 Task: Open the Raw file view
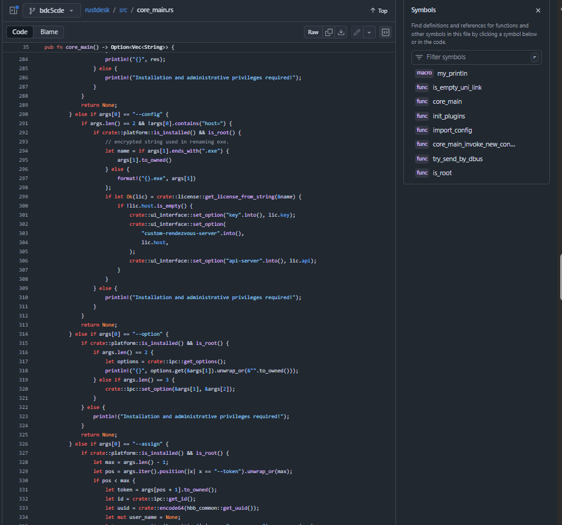(x=313, y=32)
